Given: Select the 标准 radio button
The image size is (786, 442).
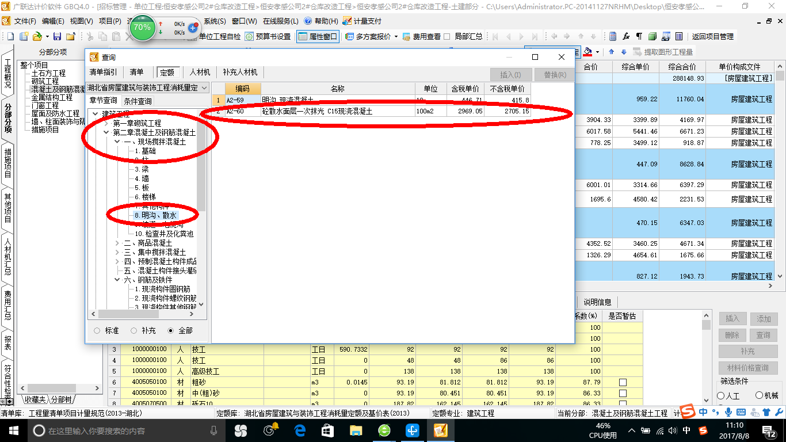Looking at the screenshot, I should (x=97, y=331).
